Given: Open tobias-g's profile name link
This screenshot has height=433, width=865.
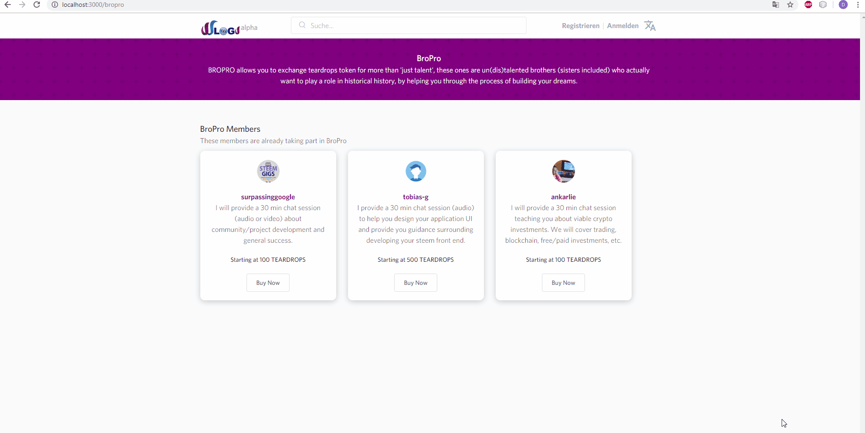Looking at the screenshot, I should [416, 197].
